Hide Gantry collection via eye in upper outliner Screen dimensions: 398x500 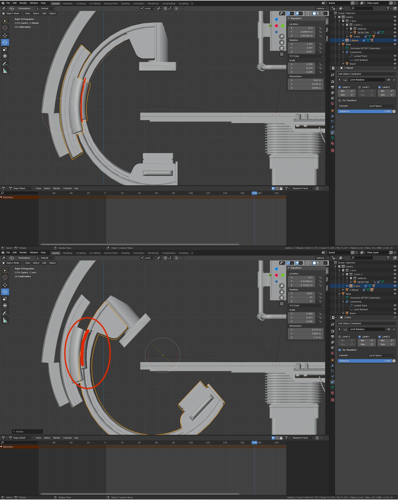click(x=395, y=17)
